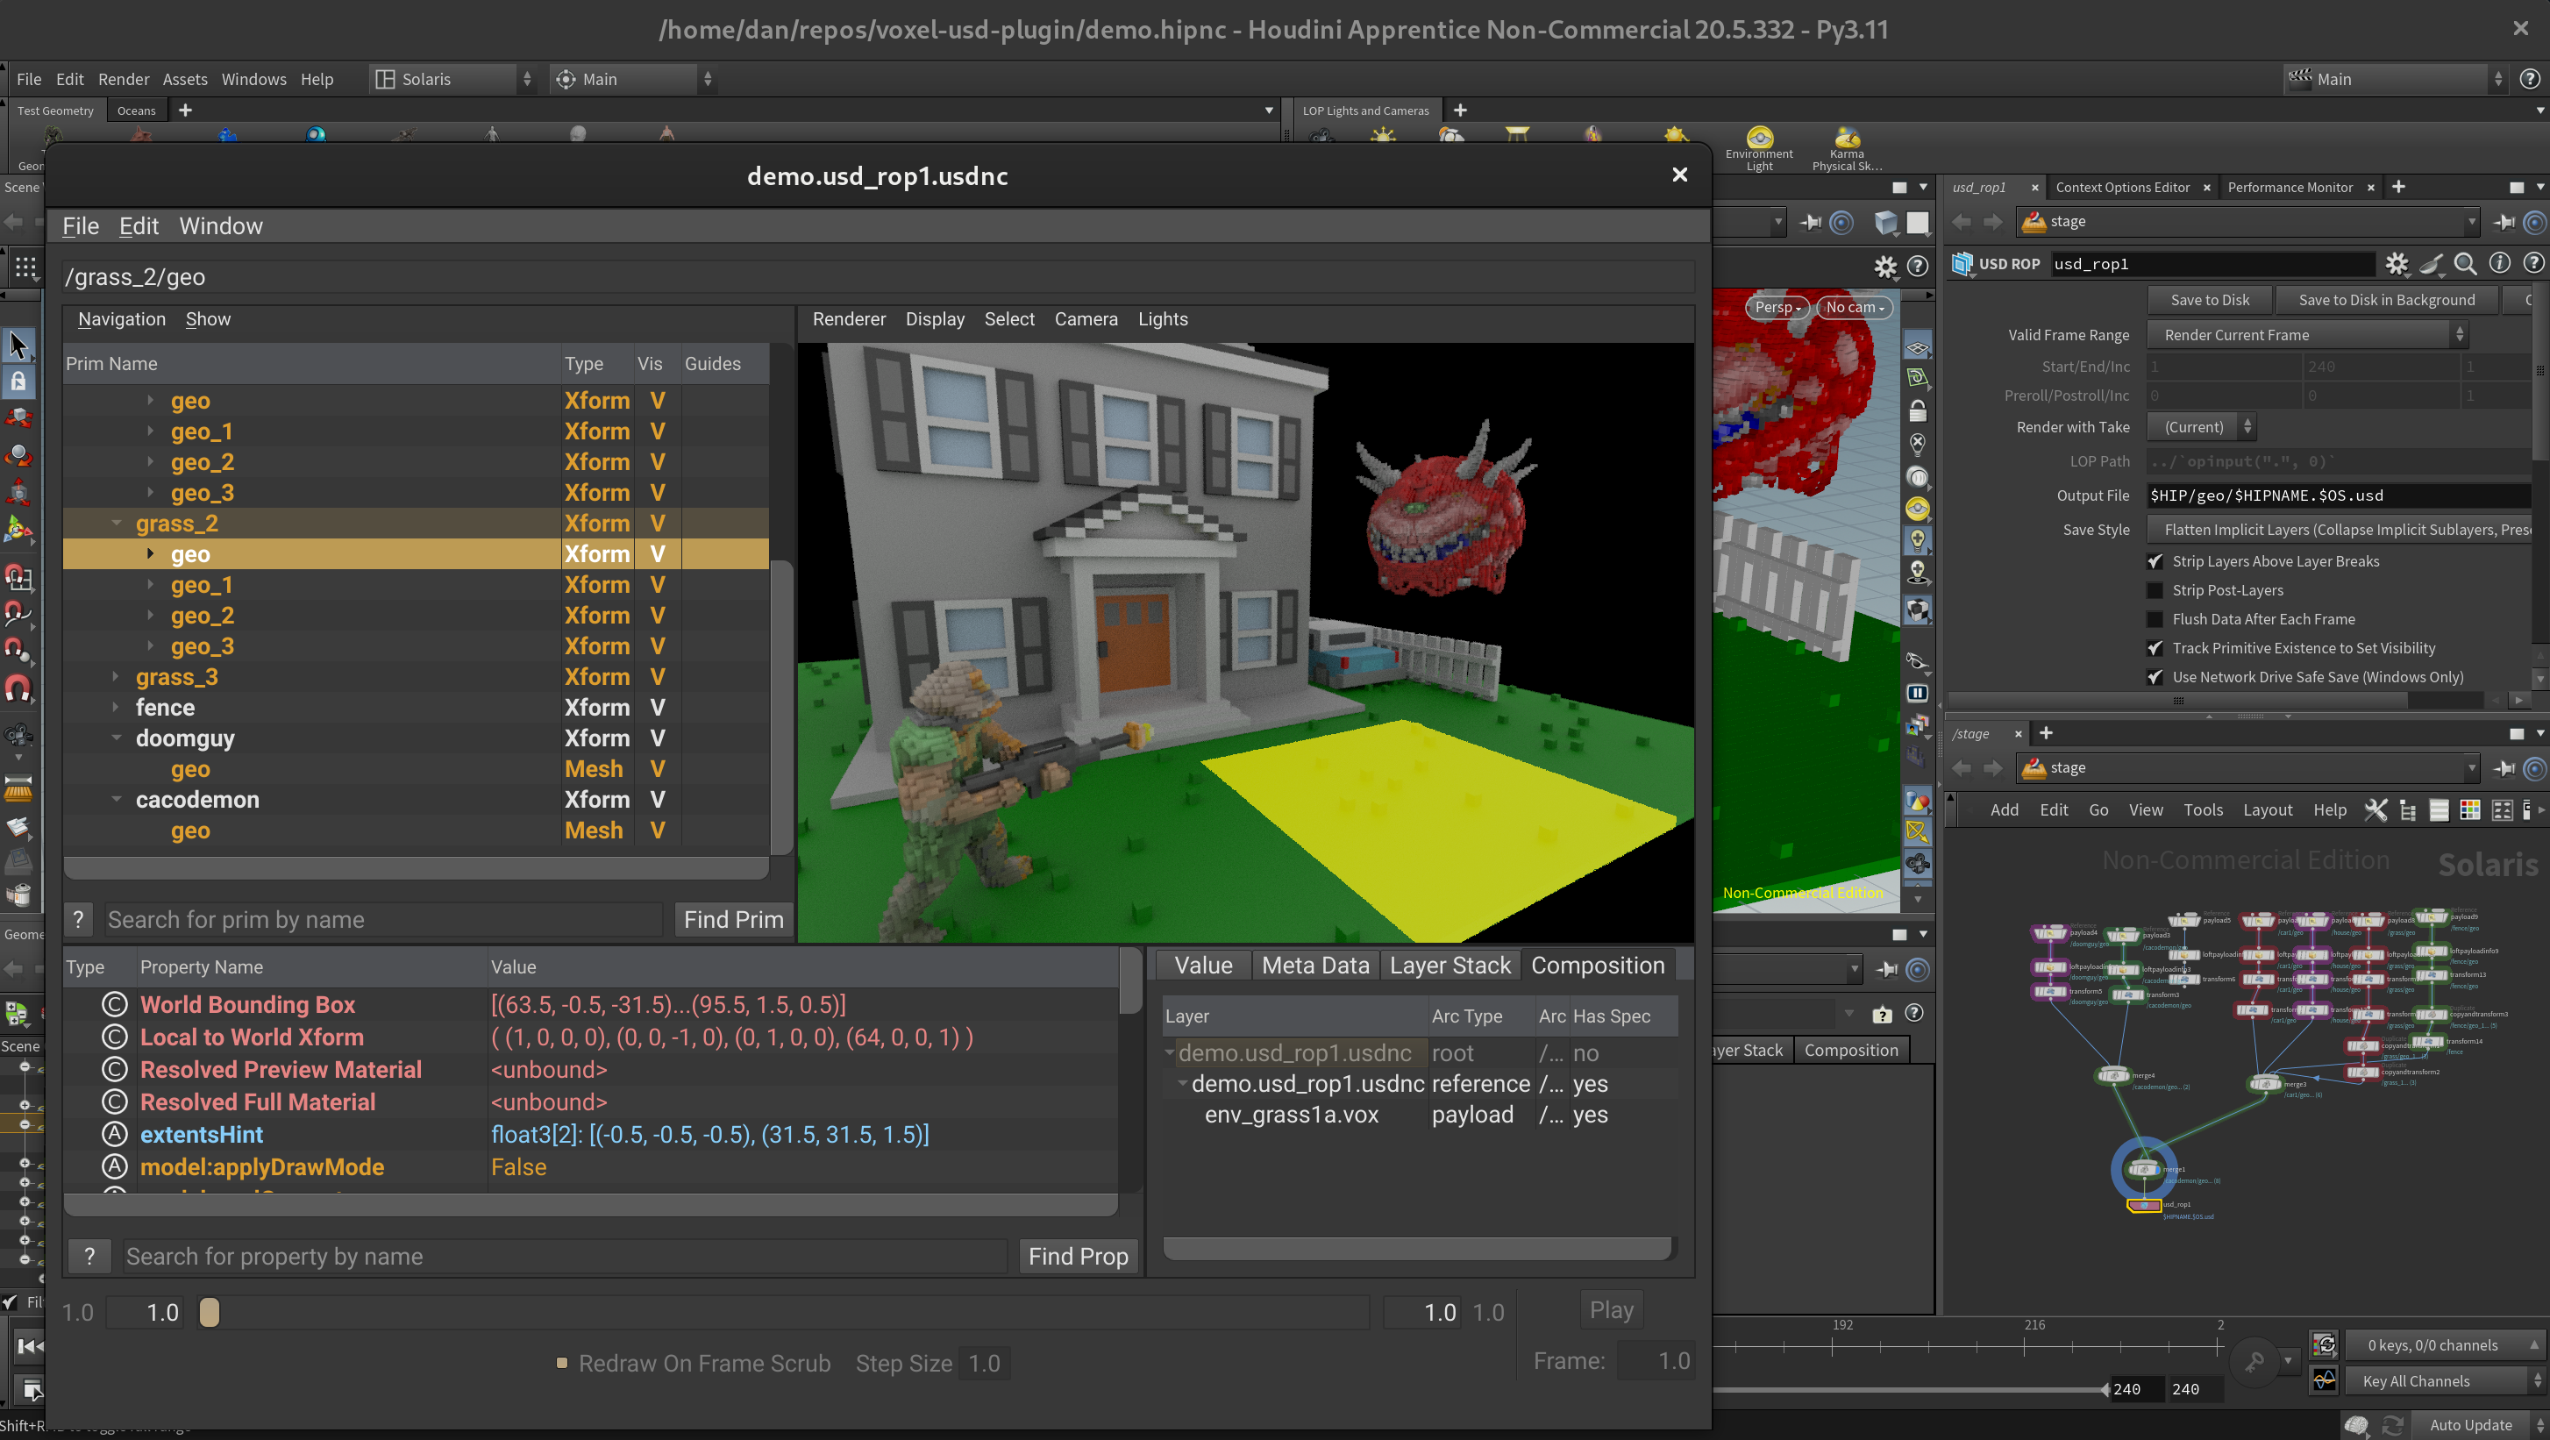Switch network editor to list view icon

[x=2440, y=809]
